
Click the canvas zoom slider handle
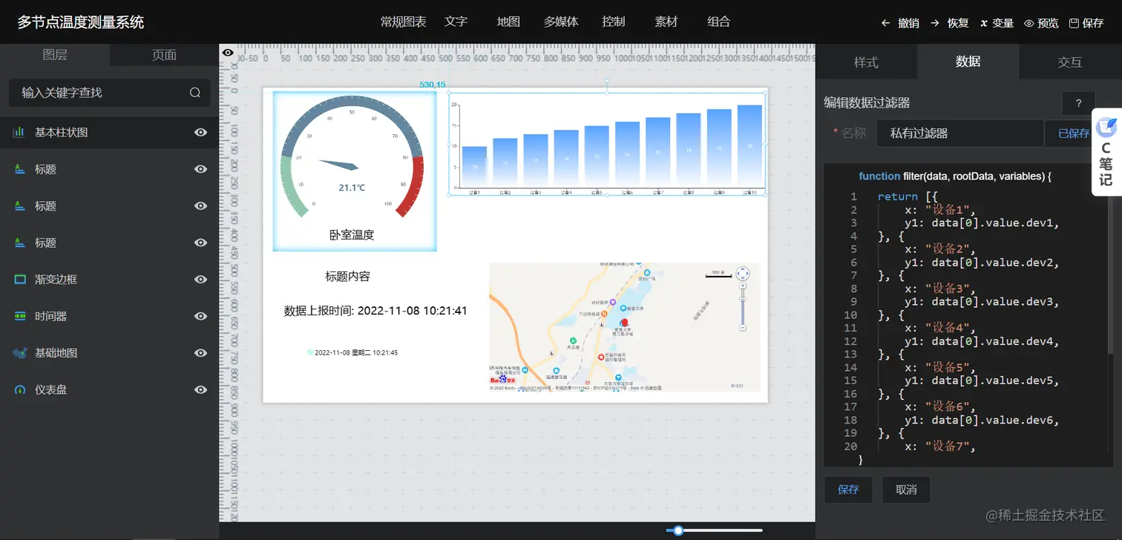point(678,530)
